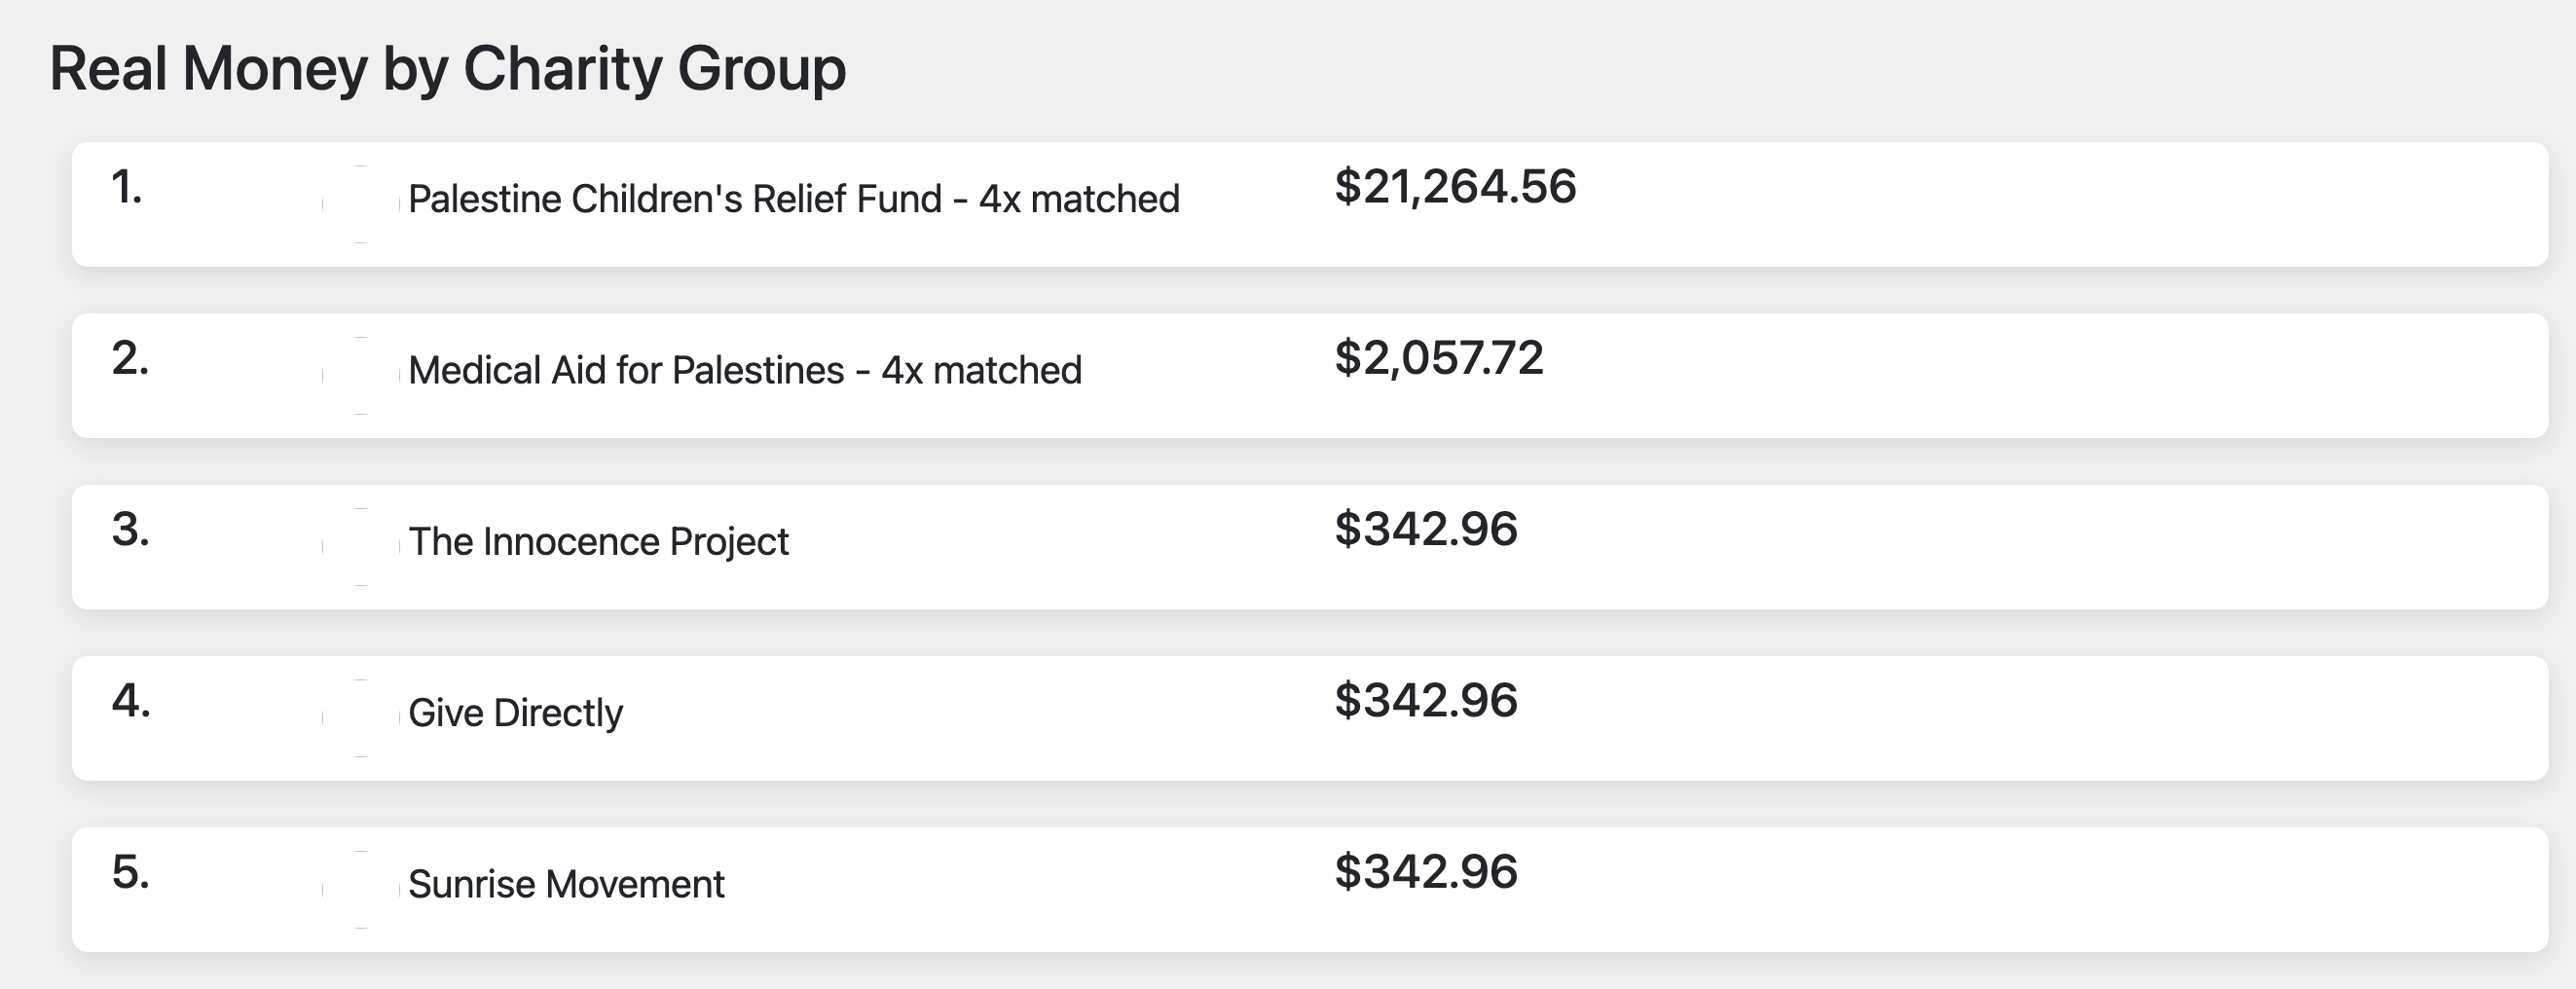This screenshot has height=989, width=2576.
Task: Click rank number 5 in the list
Action: pos(130,872)
